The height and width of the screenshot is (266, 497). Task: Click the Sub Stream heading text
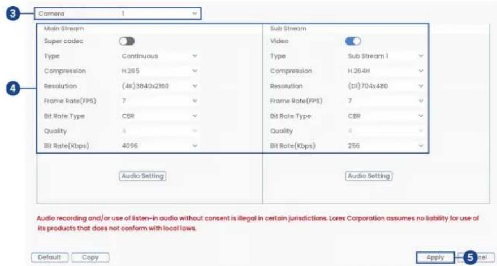click(288, 28)
